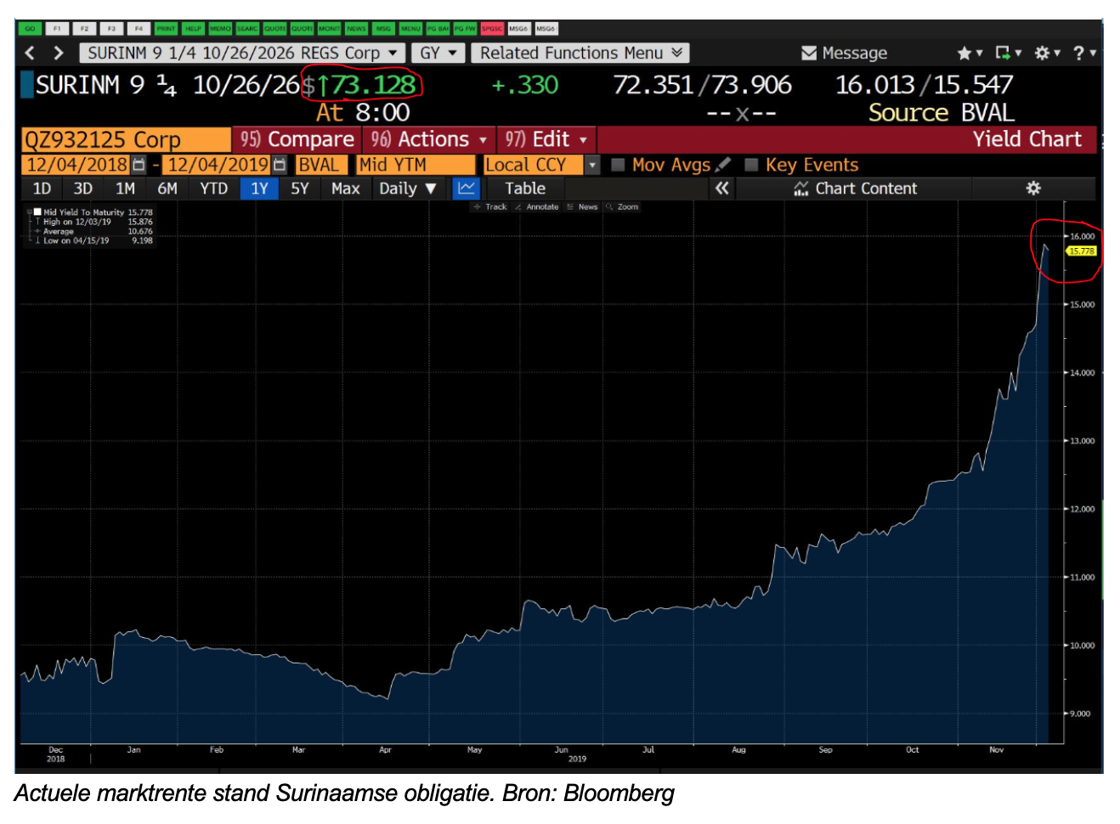
Task: Open chart settings gear icon
Action: click(1032, 189)
